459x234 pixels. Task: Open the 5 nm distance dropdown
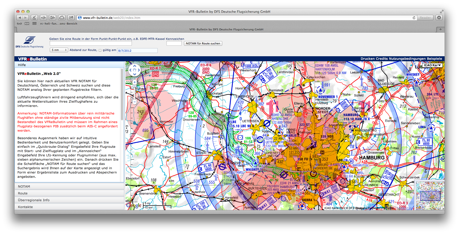click(x=59, y=50)
